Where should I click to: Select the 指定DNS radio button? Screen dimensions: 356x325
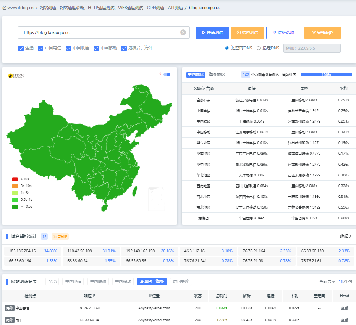click(x=259, y=48)
